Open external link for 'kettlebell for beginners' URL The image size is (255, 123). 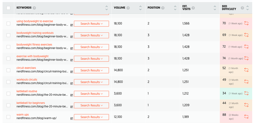pyautogui.click(x=71, y=107)
